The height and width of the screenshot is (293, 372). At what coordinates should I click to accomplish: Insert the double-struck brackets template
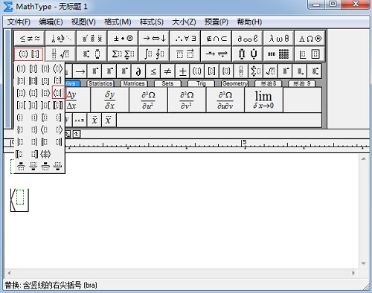click(58, 106)
